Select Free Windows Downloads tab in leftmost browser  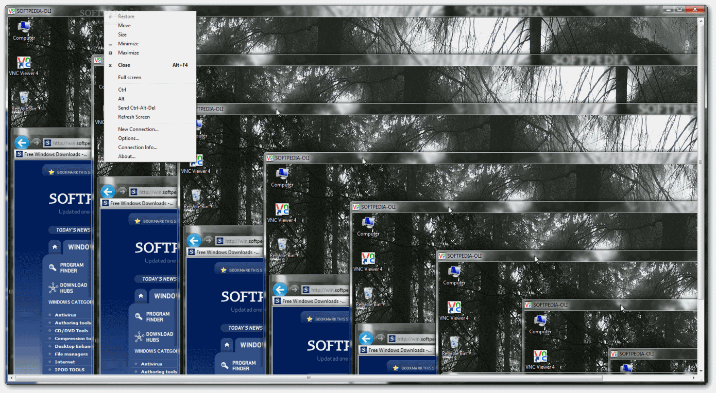click(53, 154)
